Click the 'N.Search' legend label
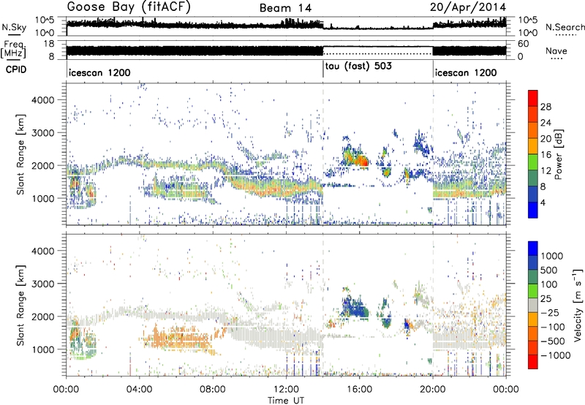Screen dimensions: 585x405 click(565, 27)
